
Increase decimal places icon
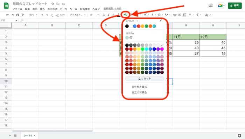click(x=57, y=15)
